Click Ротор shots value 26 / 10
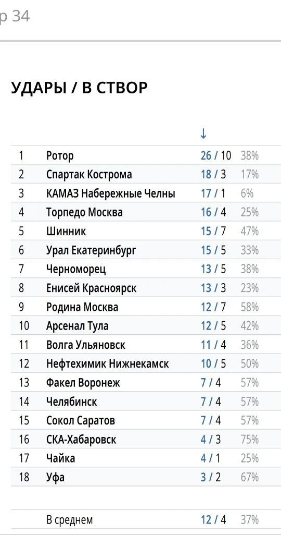 click(x=216, y=156)
